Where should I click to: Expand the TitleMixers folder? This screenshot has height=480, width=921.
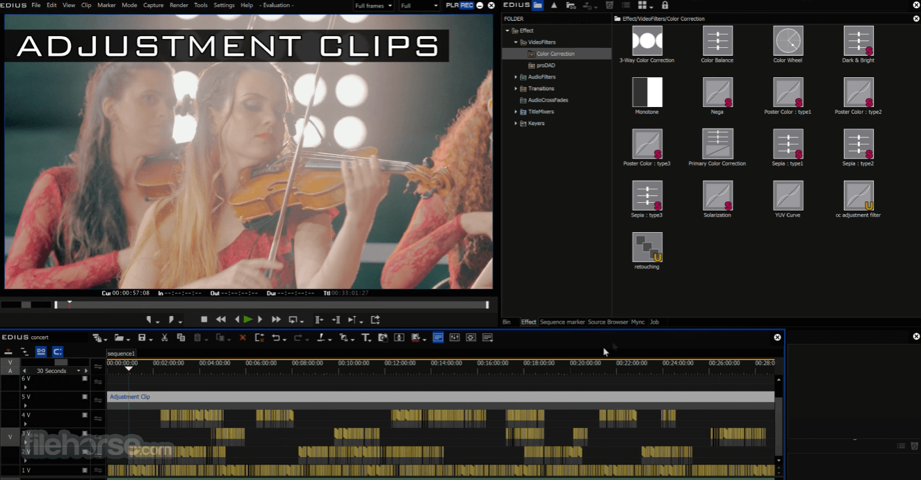click(516, 112)
